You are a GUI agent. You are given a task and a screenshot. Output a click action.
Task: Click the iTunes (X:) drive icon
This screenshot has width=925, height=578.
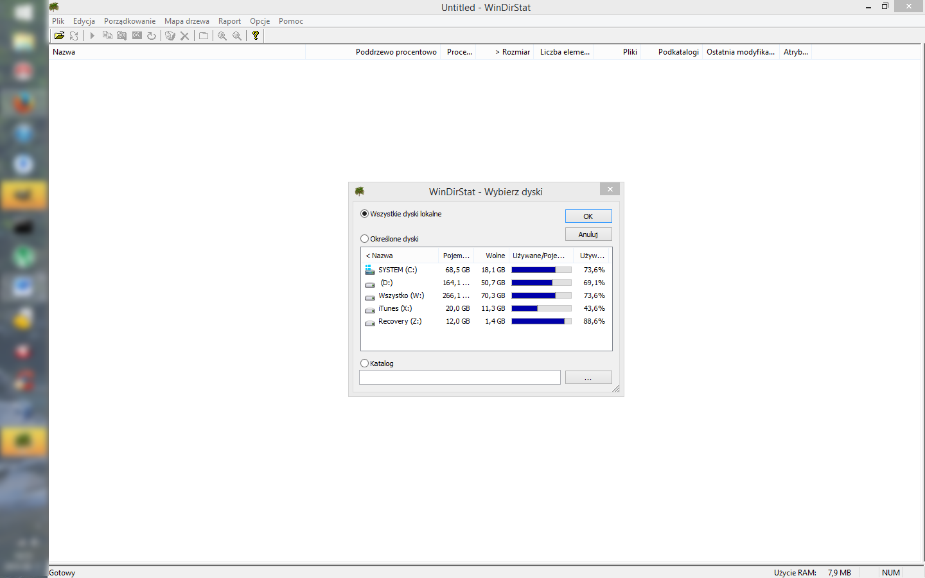coord(370,309)
